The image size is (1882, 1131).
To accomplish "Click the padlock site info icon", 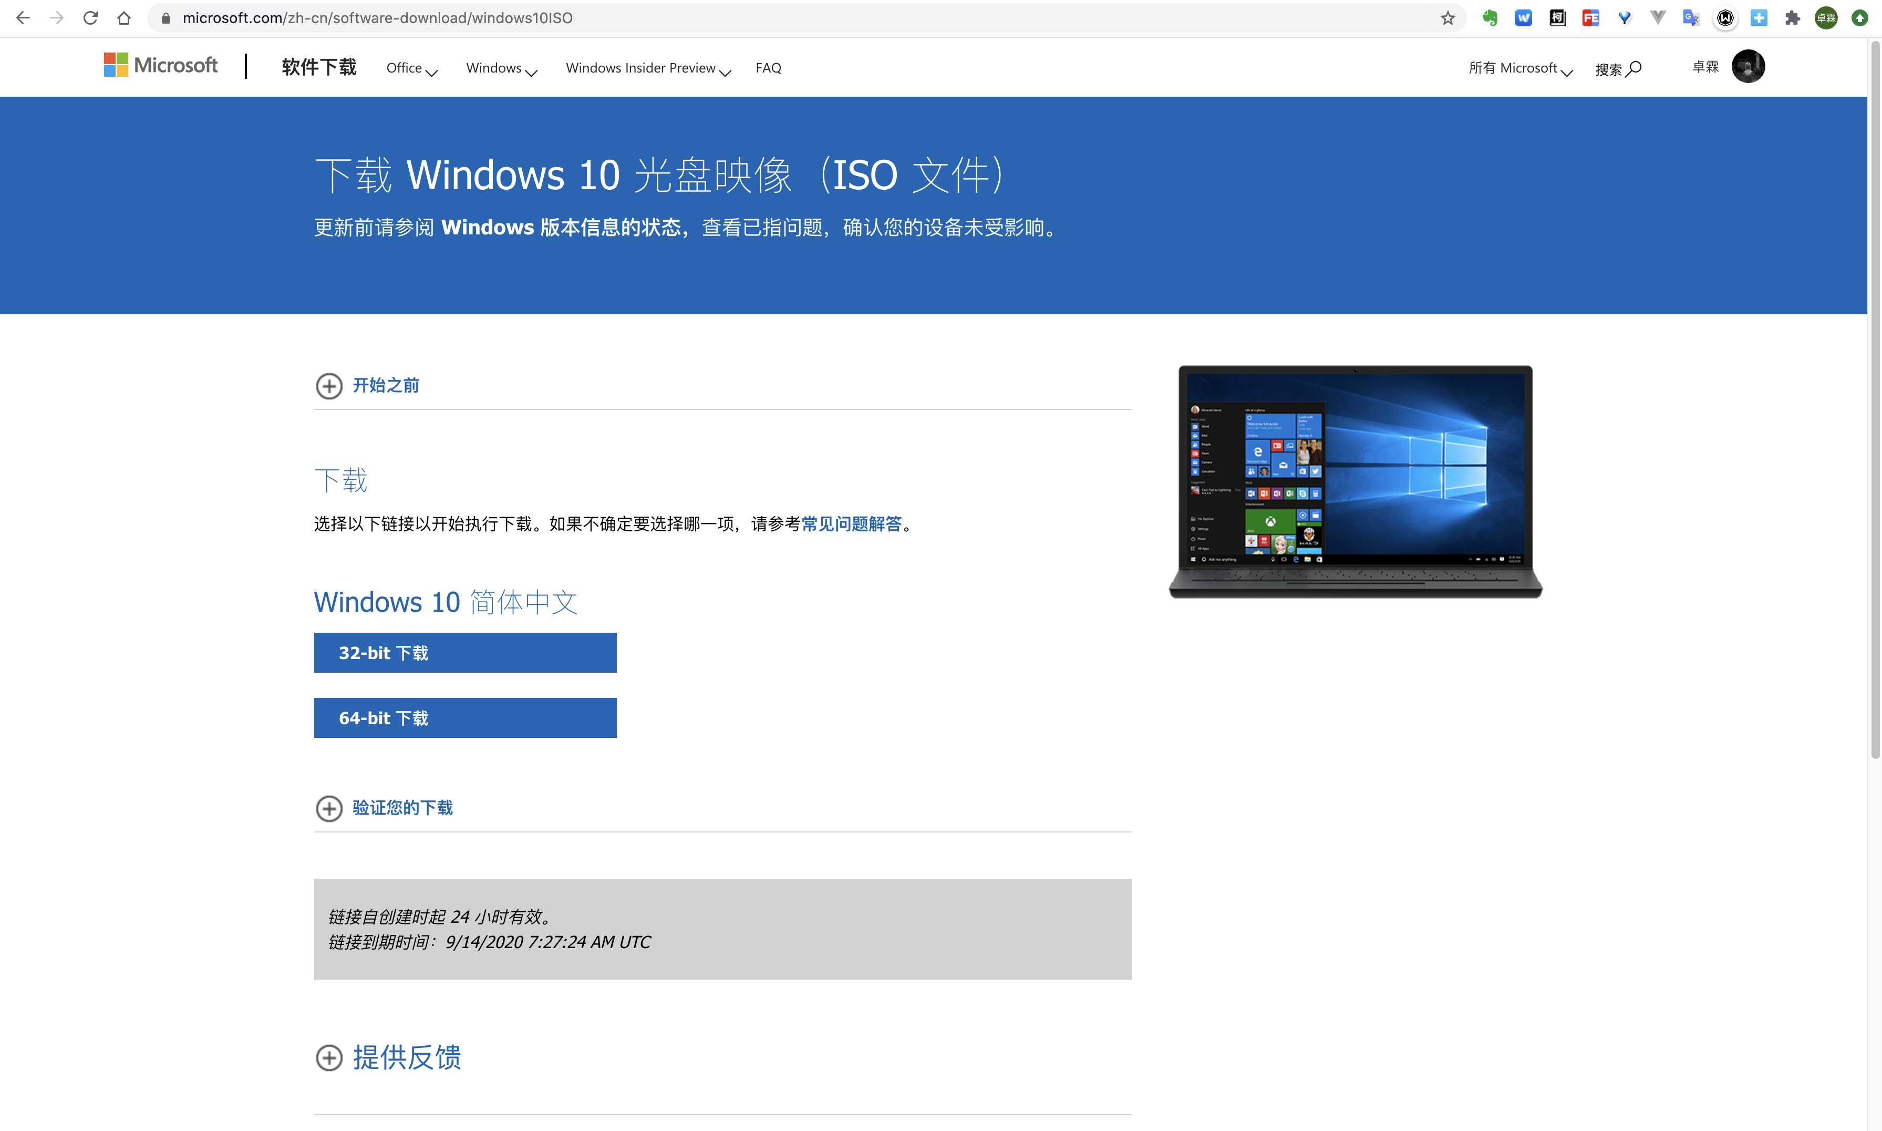I will tap(166, 17).
